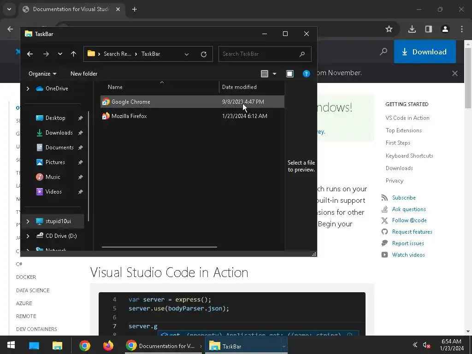
Task: Open File Explorer help icon
Action: click(x=307, y=74)
